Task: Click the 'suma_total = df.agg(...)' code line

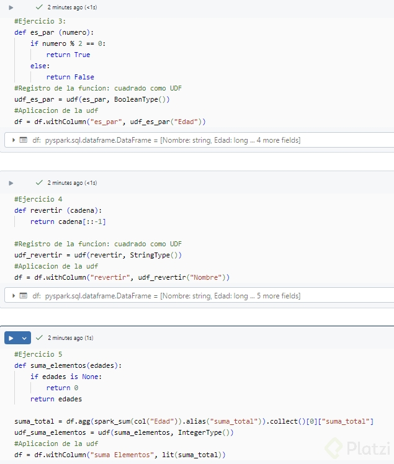Action: (194, 421)
